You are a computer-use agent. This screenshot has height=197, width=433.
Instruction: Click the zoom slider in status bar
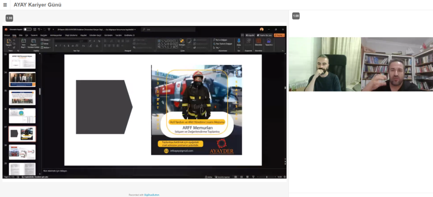(x=266, y=177)
